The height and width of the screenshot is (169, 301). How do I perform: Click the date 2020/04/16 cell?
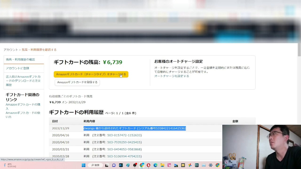tap(61, 135)
